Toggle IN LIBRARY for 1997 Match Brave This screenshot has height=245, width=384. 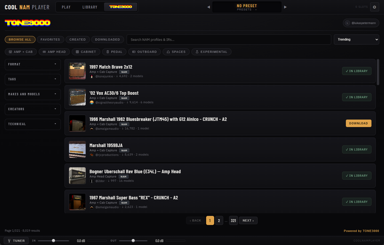pyautogui.click(x=357, y=71)
